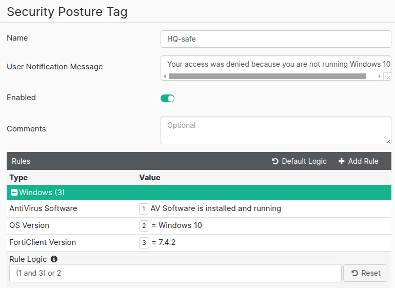Disable the Enabled toggle switch
The image size is (395, 288).
click(168, 98)
